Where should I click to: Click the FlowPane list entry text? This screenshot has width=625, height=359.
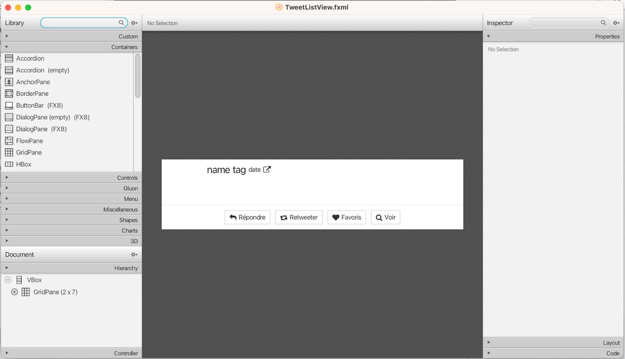(x=30, y=141)
